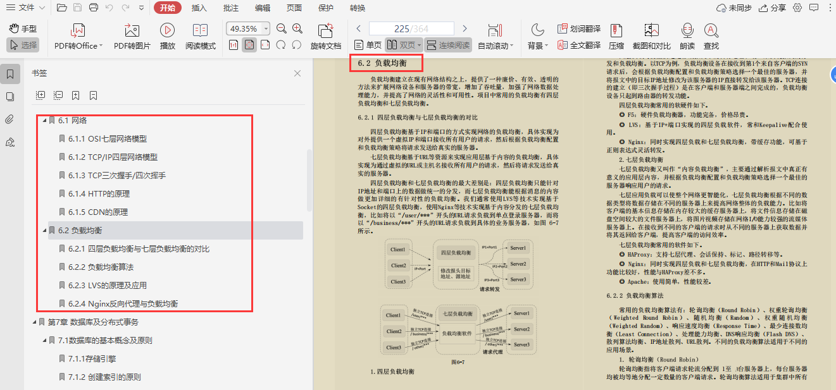The image size is (836, 390).
Task: Click the 分享 share button
Action: pos(772,8)
